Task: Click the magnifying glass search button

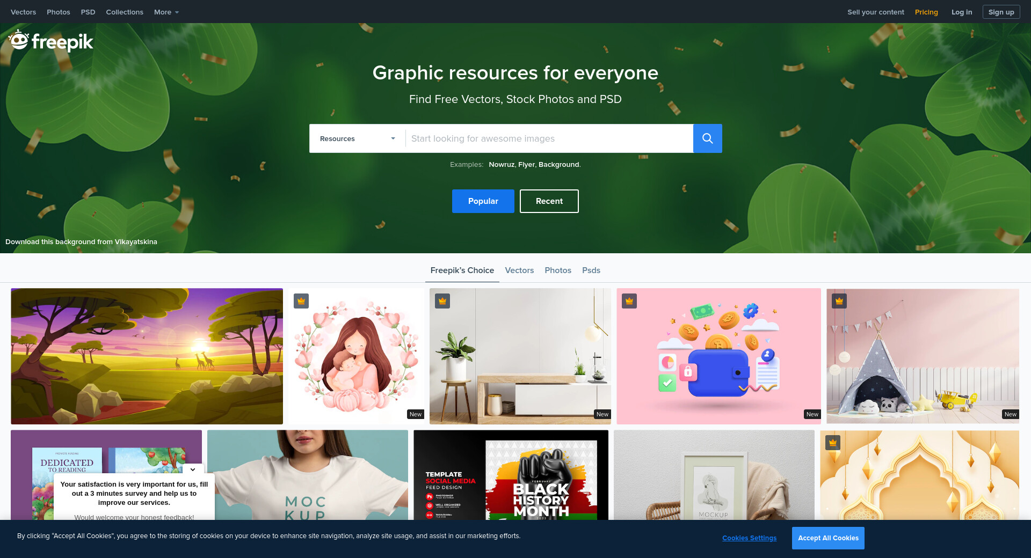Action: coord(707,138)
